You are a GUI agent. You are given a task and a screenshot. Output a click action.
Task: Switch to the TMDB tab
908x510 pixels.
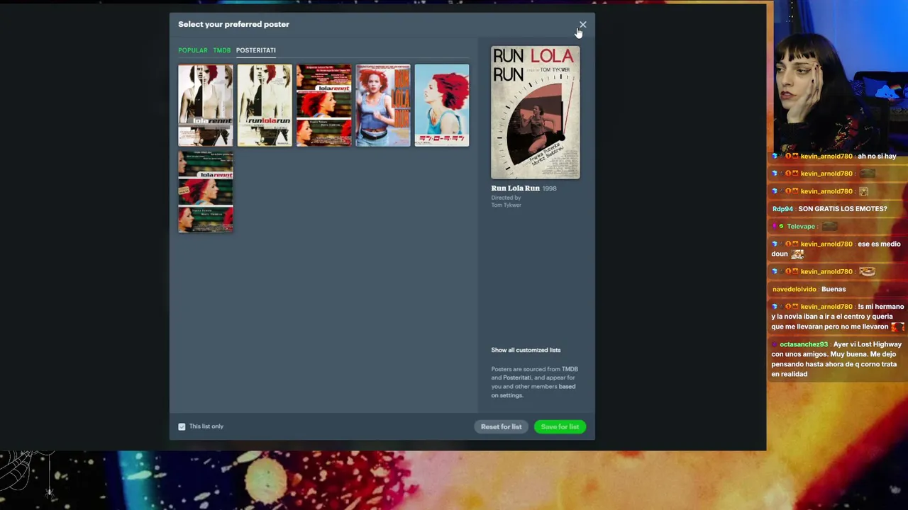coord(222,50)
